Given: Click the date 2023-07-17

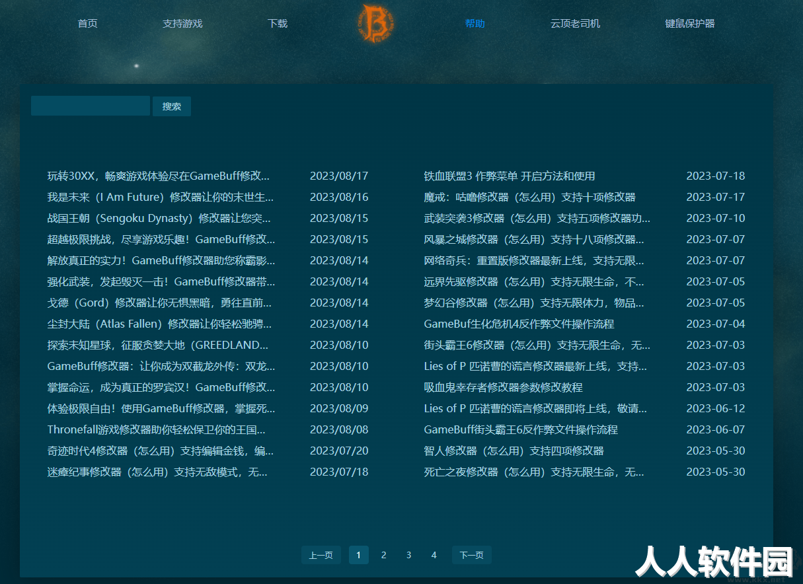Looking at the screenshot, I should (716, 197).
